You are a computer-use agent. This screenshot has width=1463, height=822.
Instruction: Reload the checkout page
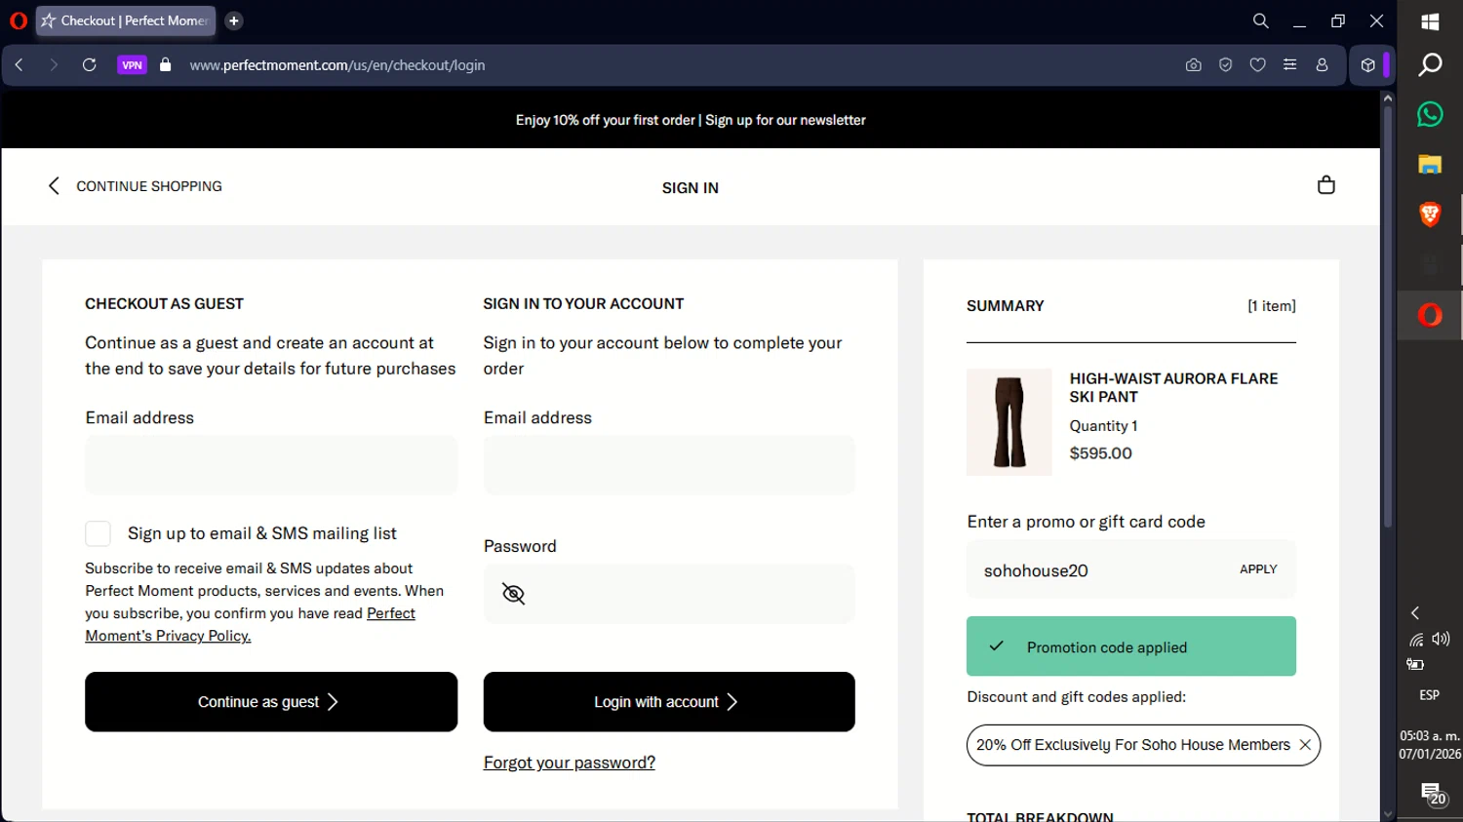[x=90, y=65]
